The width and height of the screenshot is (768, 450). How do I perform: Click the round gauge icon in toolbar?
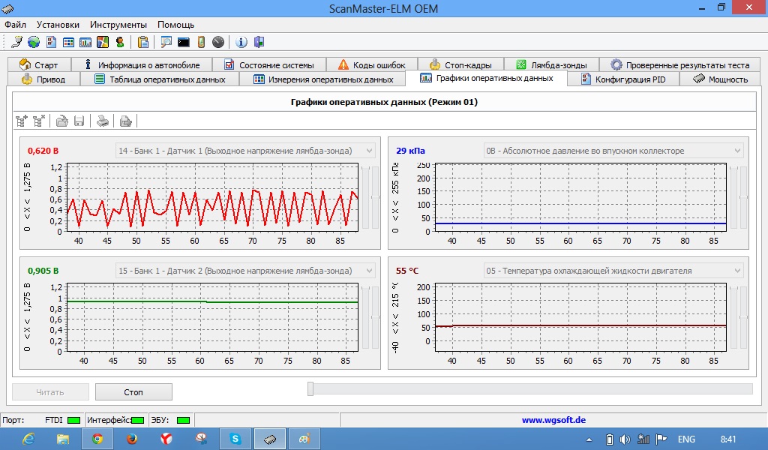(218, 42)
